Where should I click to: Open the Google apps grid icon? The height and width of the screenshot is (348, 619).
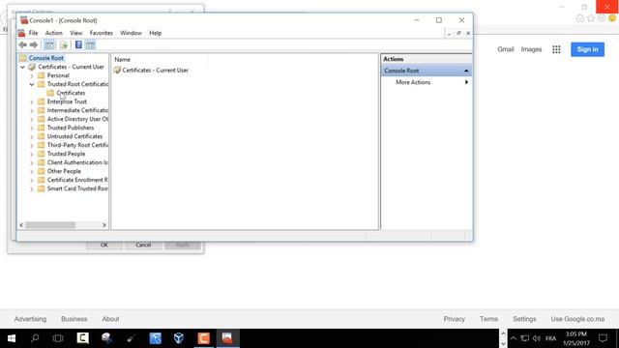click(556, 49)
